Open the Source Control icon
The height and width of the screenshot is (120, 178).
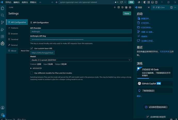3,22
